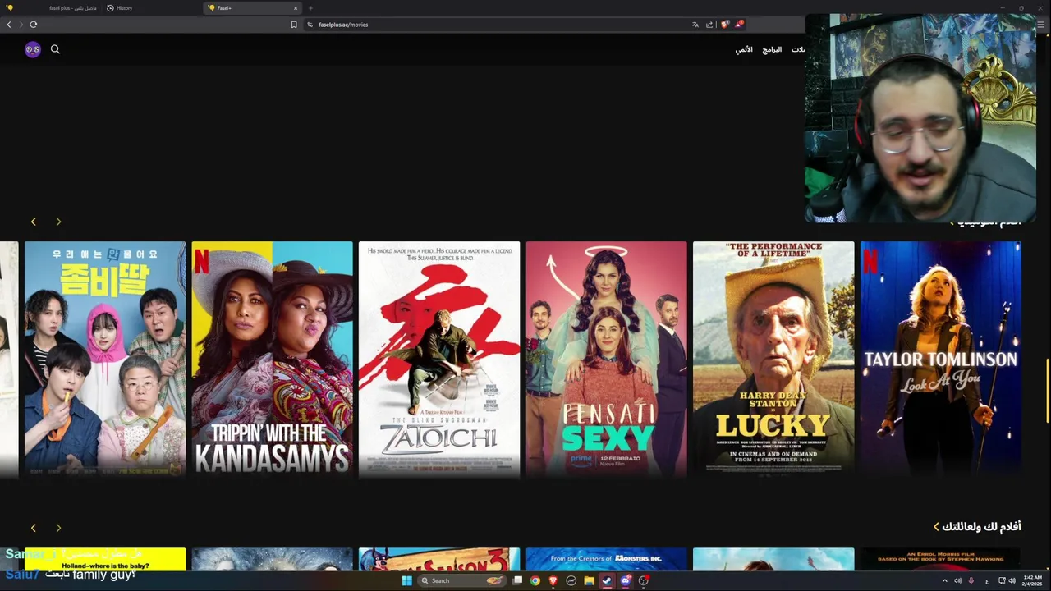This screenshot has width=1051, height=591.
Task: Close the Fasel+ tab
Action: pyautogui.click(x=296, y=8)
